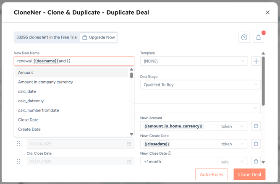Pick calc_numberfromdate from the list

pos(71,110)
